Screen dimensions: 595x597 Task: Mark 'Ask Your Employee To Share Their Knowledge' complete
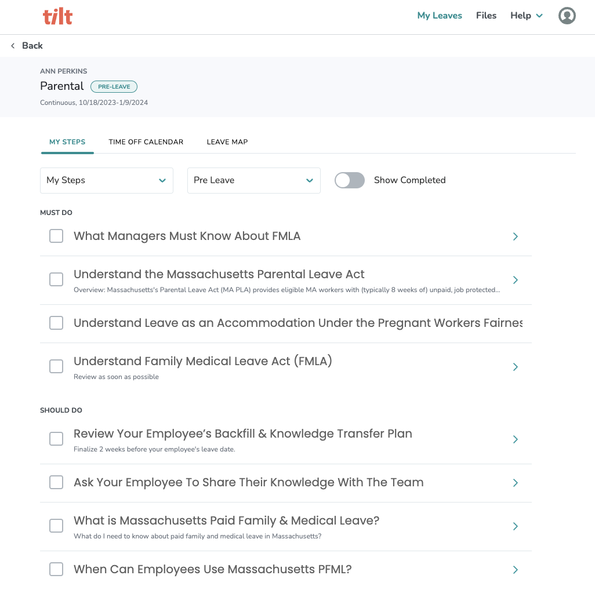(x=56, y=482)
